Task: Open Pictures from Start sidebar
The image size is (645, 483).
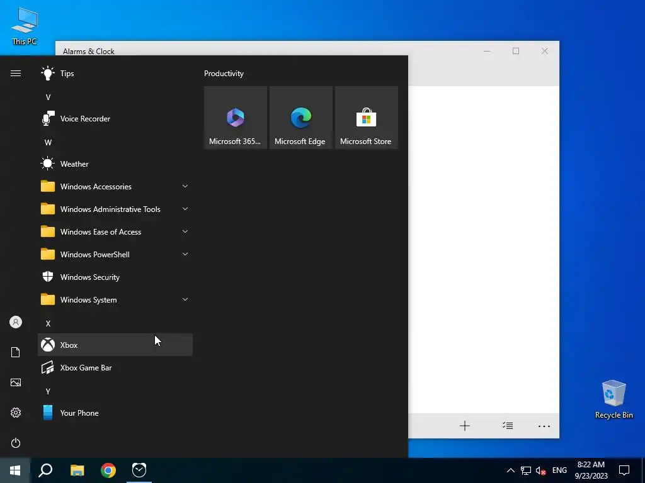Action: (x=16, y=382)
